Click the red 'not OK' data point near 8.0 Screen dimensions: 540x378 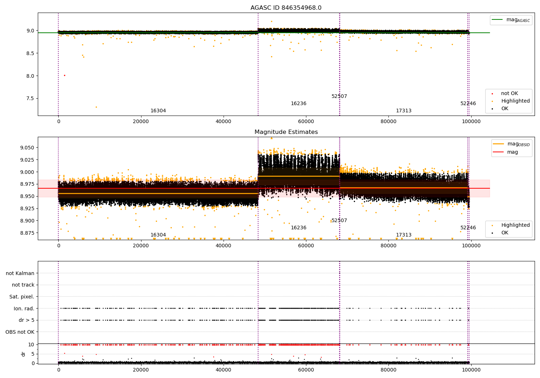[x=64, y=75]
